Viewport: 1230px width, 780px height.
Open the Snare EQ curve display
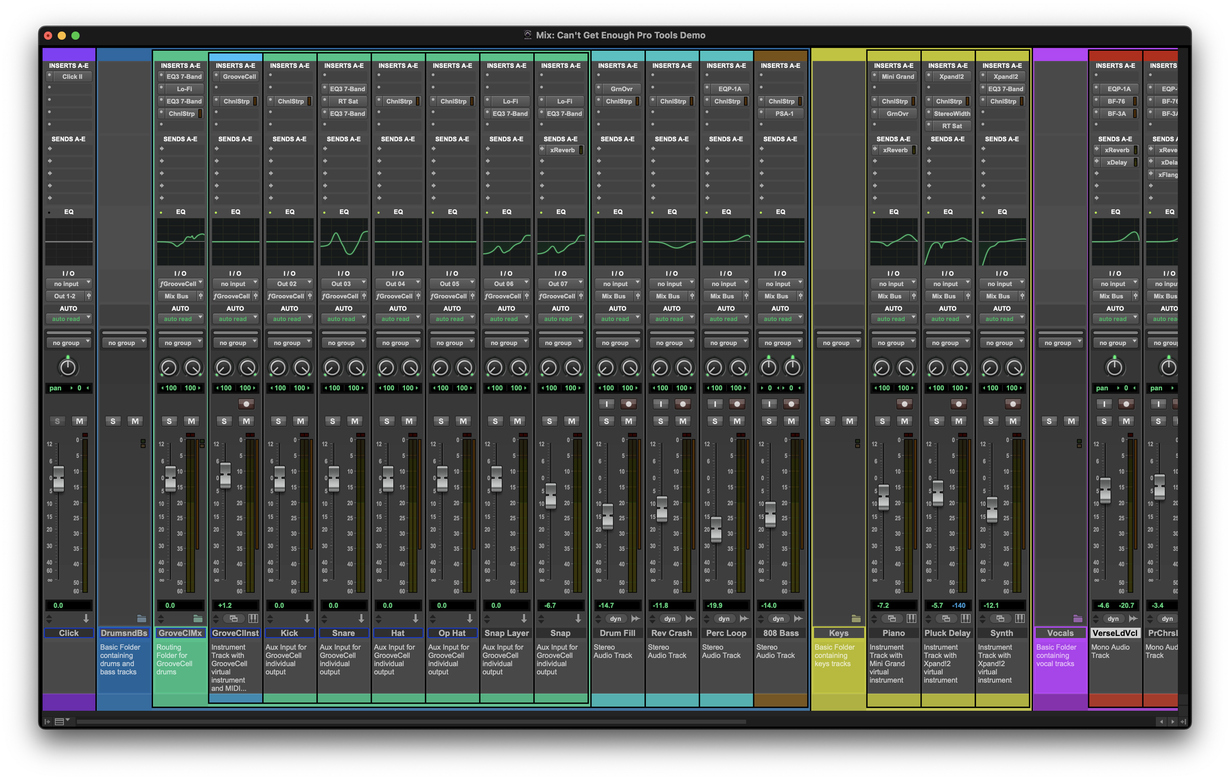tap(344, 241)
